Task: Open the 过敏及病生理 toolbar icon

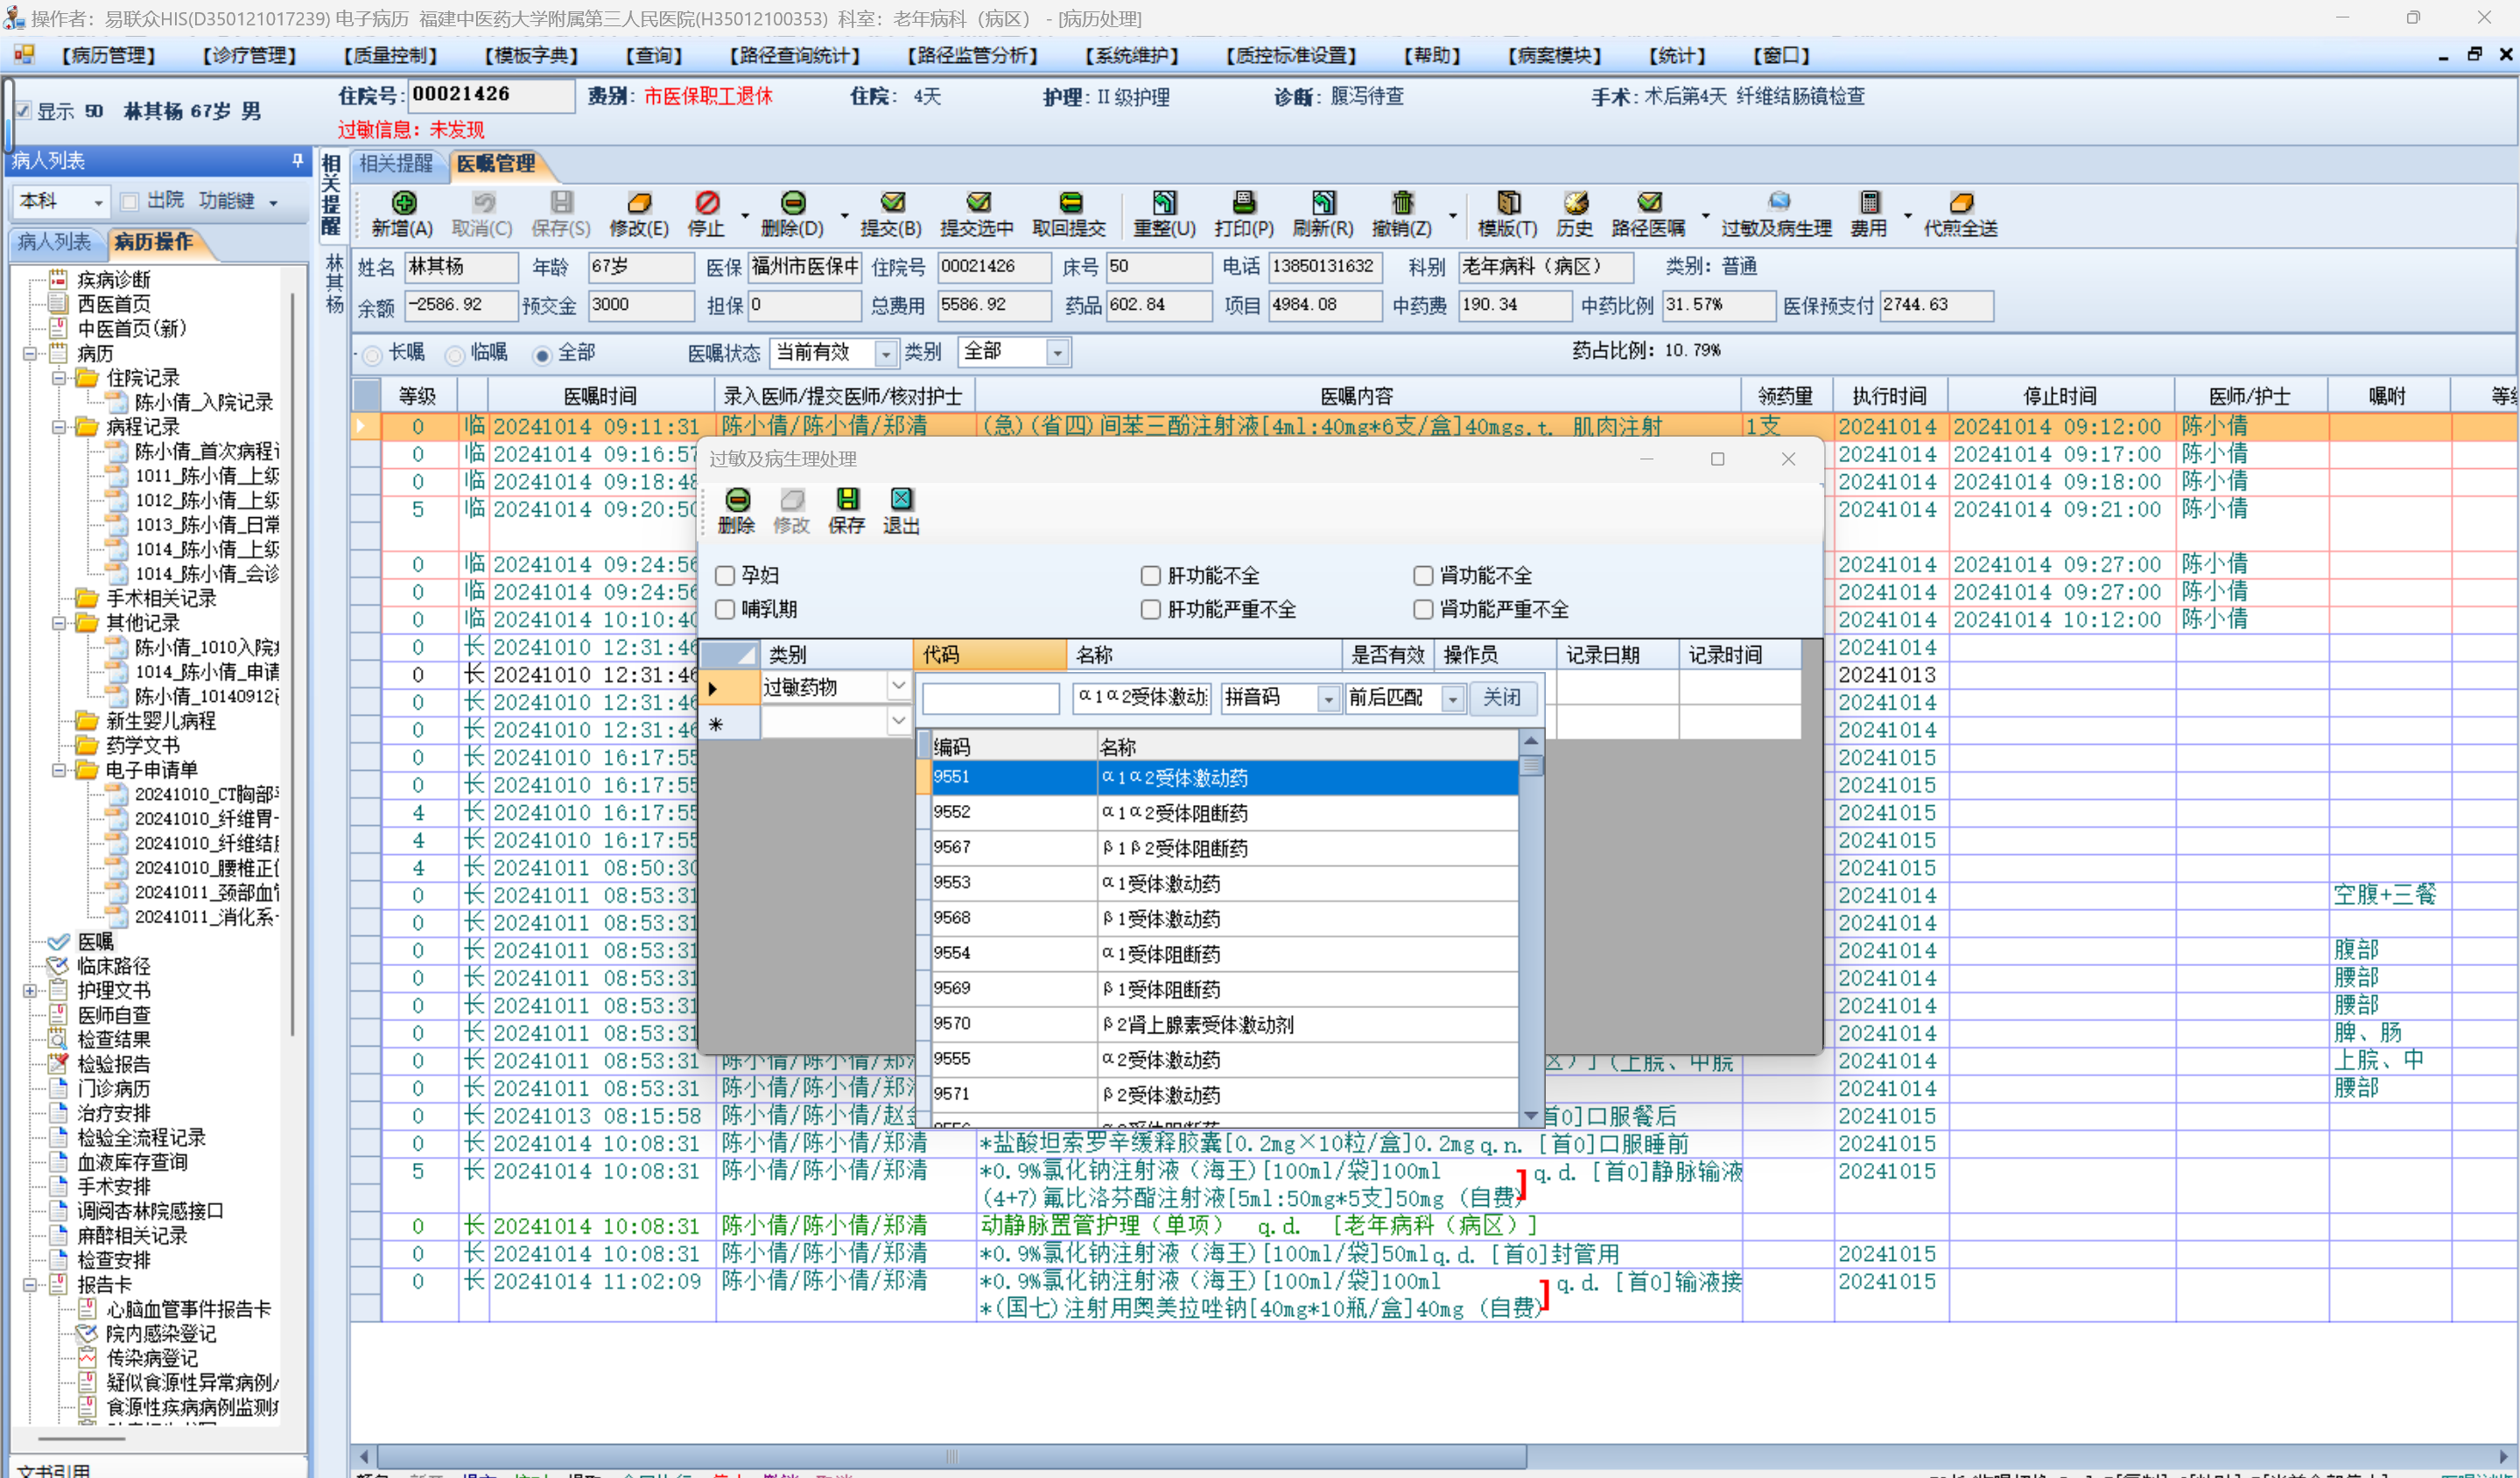Action: (1777, 203)
